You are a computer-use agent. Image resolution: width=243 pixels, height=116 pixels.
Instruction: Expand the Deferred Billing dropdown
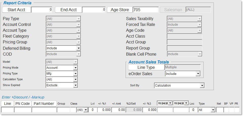(x=79, y=48)
